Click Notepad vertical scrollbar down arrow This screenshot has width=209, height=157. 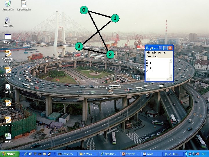tap(171, 76)
